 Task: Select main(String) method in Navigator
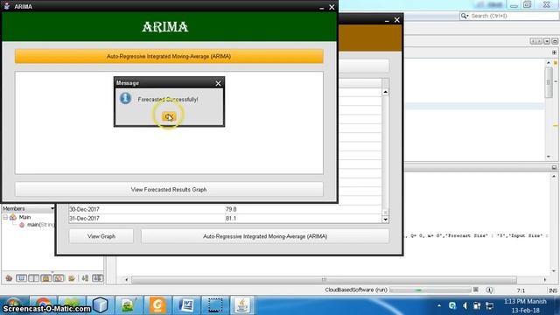[41, 225]
